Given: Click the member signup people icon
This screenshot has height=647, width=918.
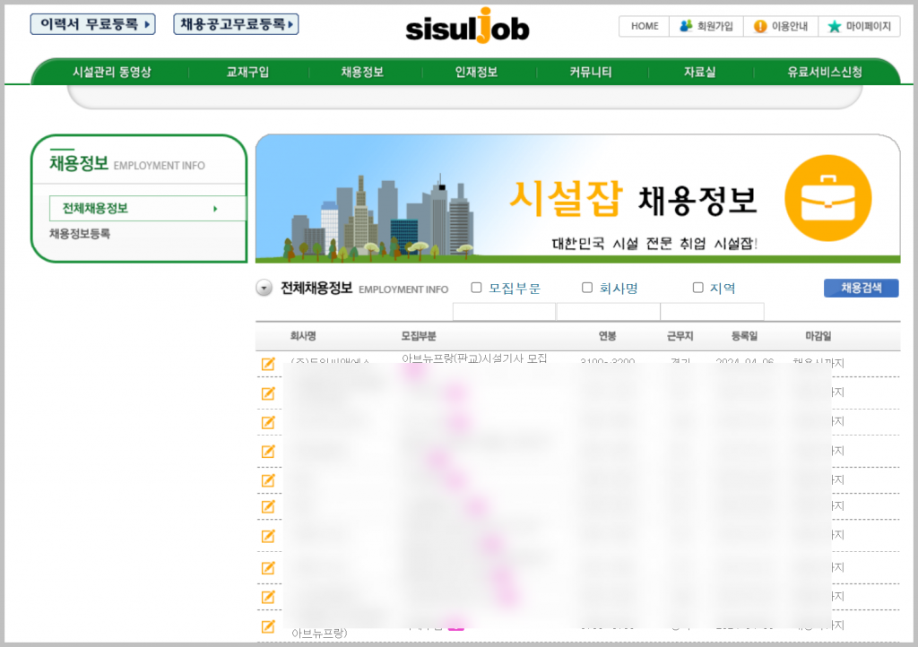Looking at the screenshot, I should point(686,26).
